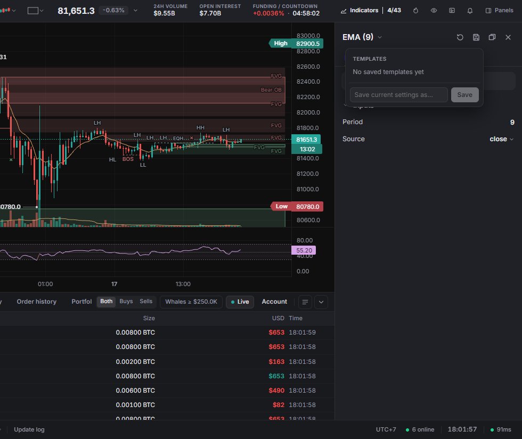Select the Sells trades filter
Screen dimensions: 522x439
[146, 302]
